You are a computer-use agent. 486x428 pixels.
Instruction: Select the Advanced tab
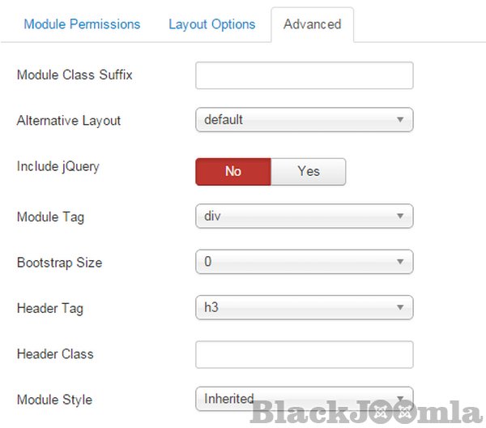point(312,24)
